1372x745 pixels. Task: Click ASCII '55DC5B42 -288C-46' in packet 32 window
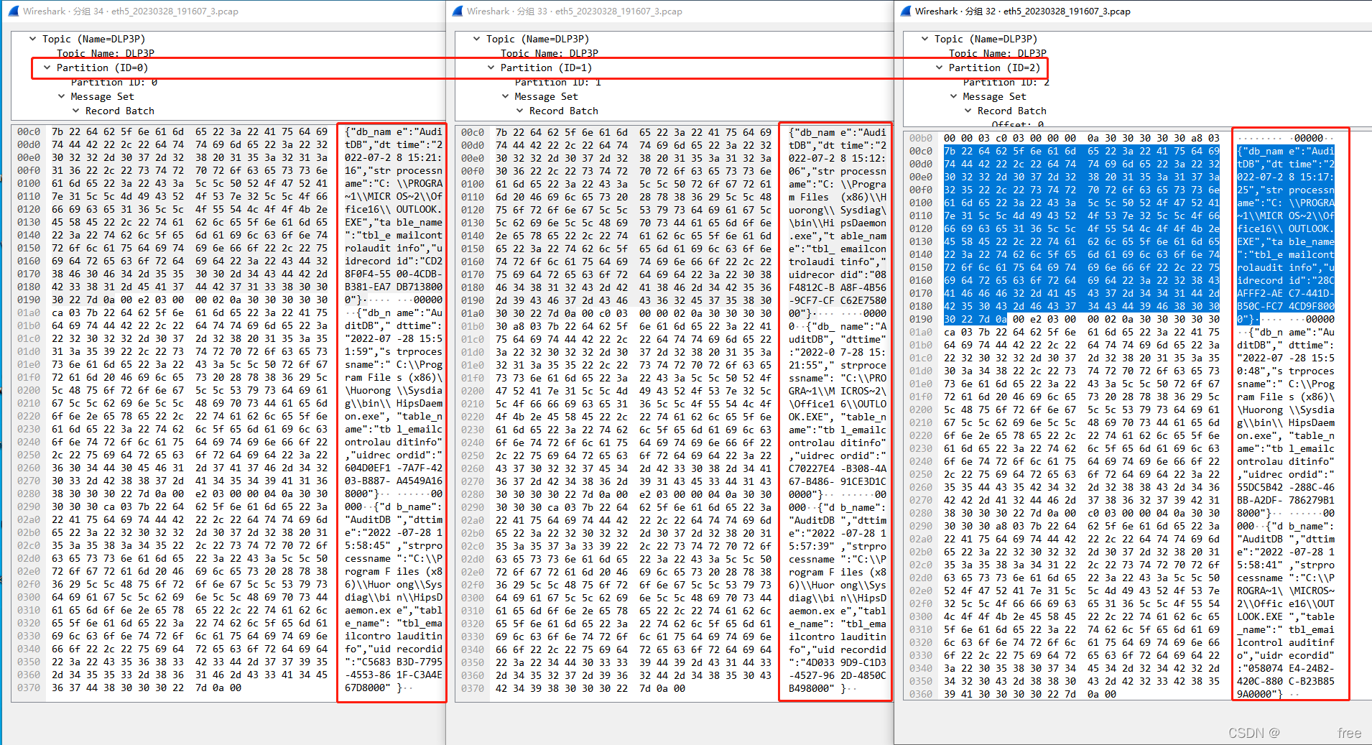click(1286, 487)
